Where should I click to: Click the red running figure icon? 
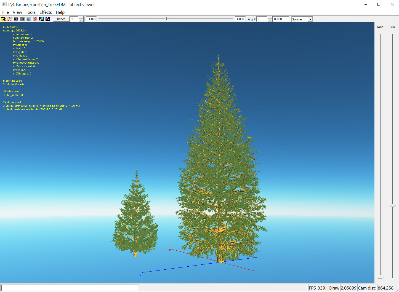(x=35, y=19)
